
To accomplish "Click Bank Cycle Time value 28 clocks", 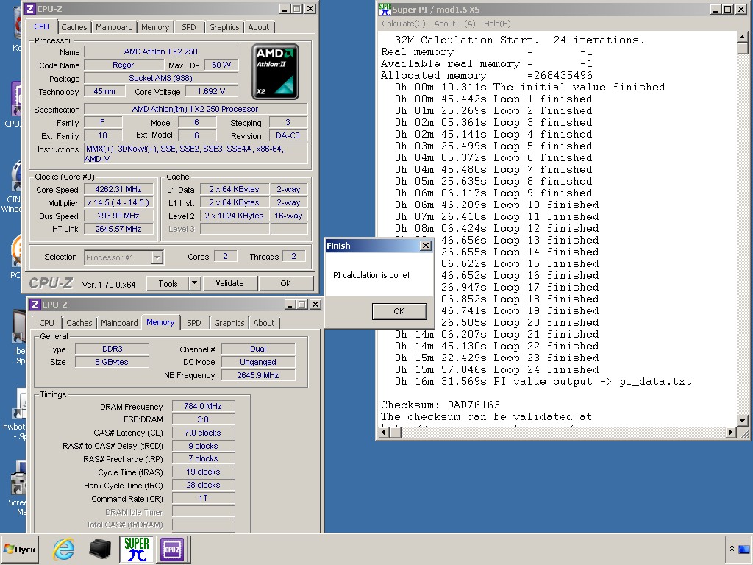I will (x=203, y=486).
